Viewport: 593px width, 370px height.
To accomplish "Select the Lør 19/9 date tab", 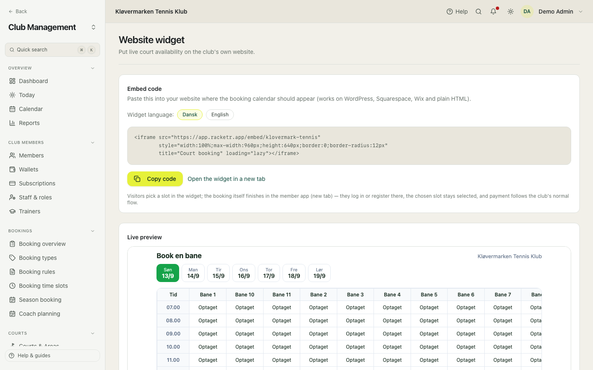I will (x=319, y=273).
